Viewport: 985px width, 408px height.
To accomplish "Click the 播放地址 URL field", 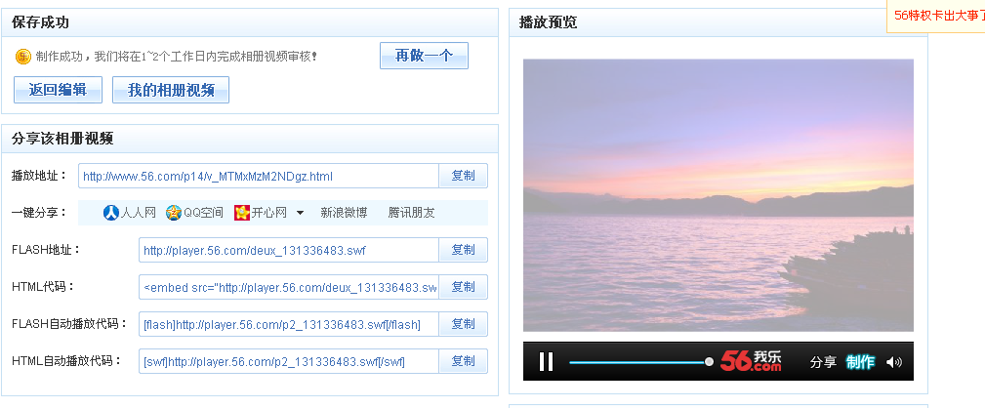I will pos(258,176).
